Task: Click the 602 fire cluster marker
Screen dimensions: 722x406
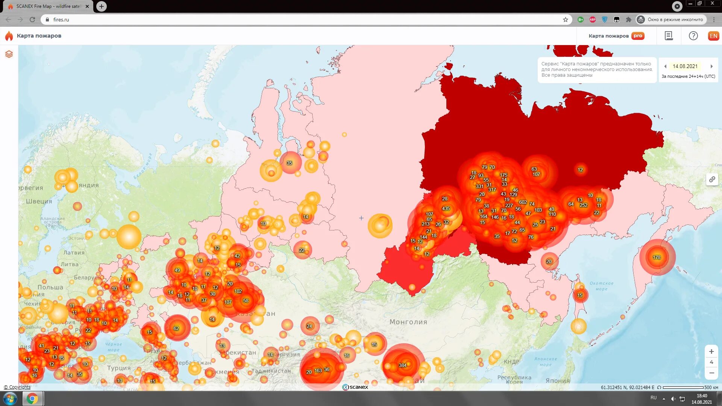Action: point(523,202)
